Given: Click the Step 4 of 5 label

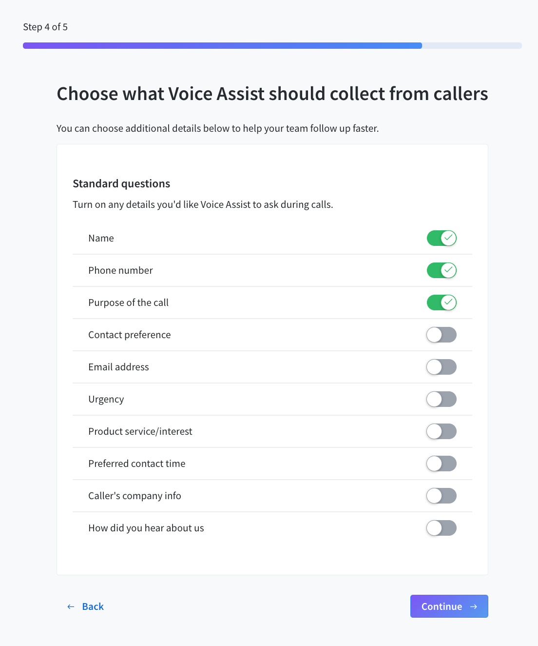Looking at the screenshot, I should pyautogui.click(x=45, y=27).
